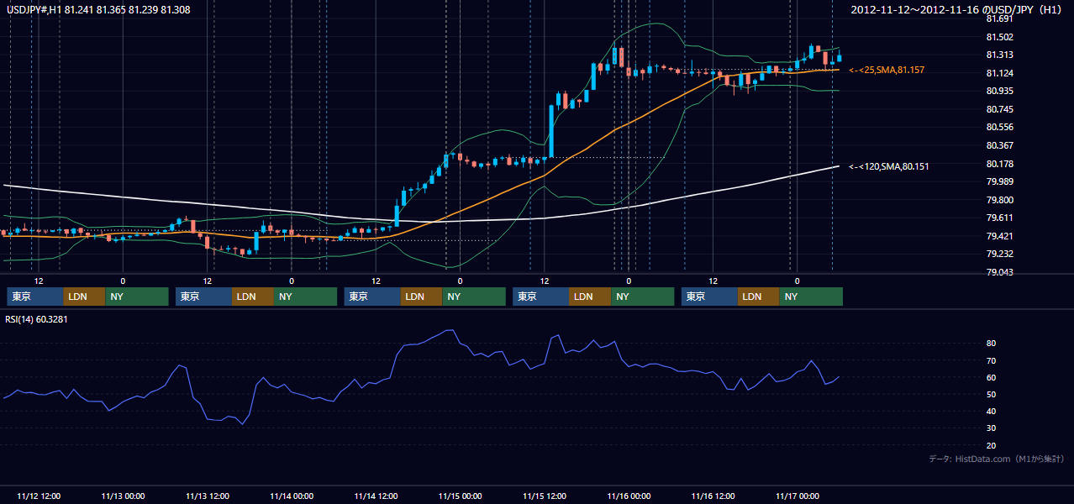Select the rightmost LDN session block
1074x504 pixels.
(759, 297)
